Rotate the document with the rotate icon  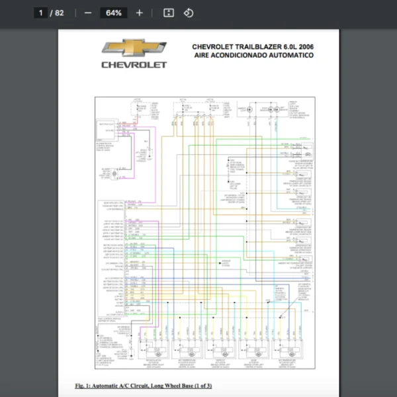(x=189, y=13)
